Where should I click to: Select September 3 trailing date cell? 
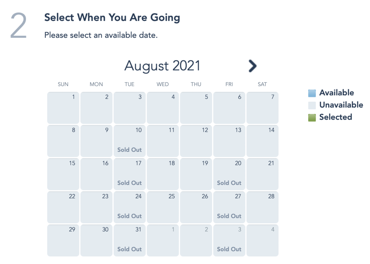pos(229,240)
